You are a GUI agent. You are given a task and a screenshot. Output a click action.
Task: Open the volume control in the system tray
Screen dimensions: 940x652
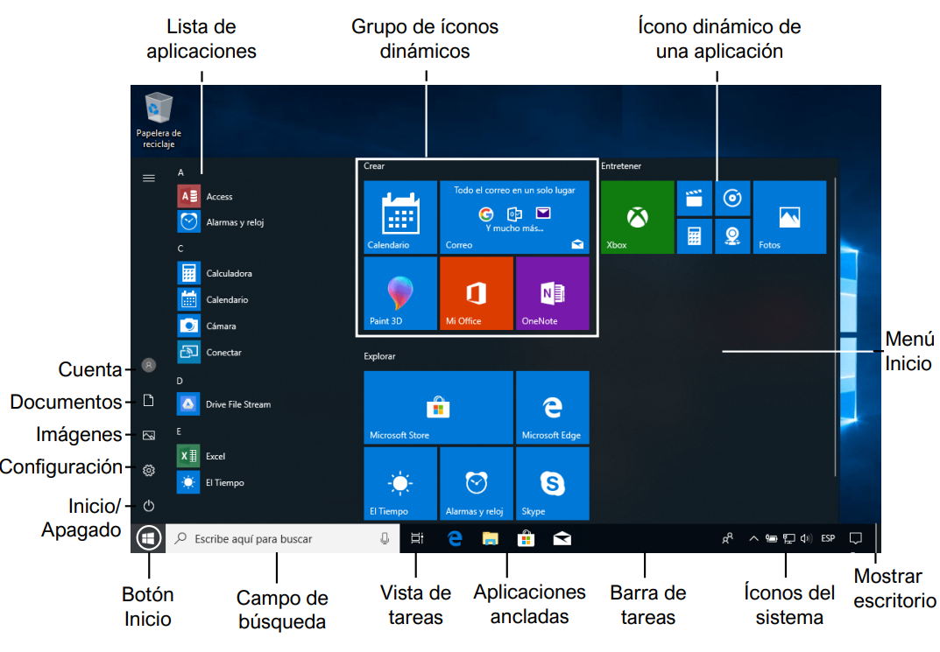pyautogui.click(x=805, y=538)
